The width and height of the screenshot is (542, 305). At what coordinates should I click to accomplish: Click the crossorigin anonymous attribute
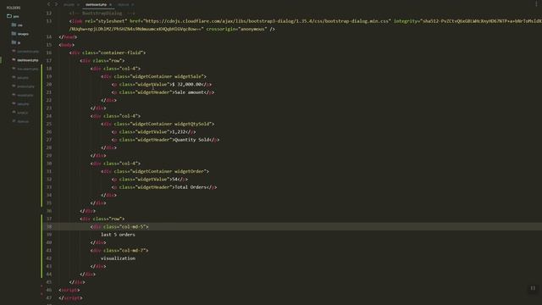point(237,29)
